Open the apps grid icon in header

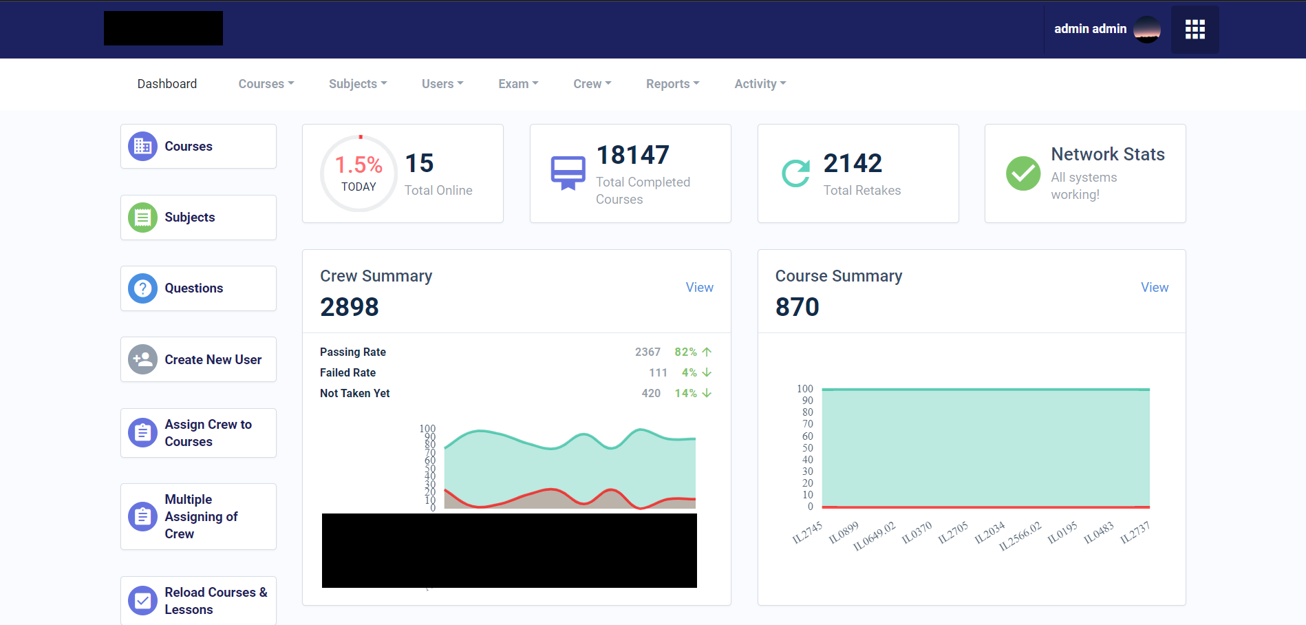(x=1195, y=29)
